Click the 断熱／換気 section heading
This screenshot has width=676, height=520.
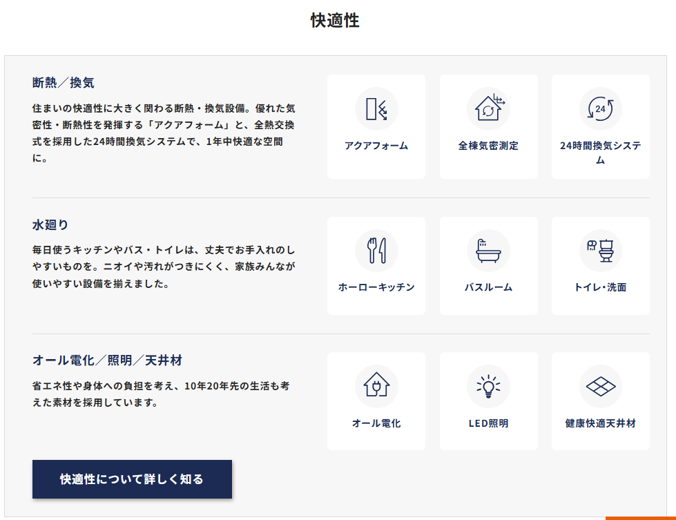(x=64, y=83)
